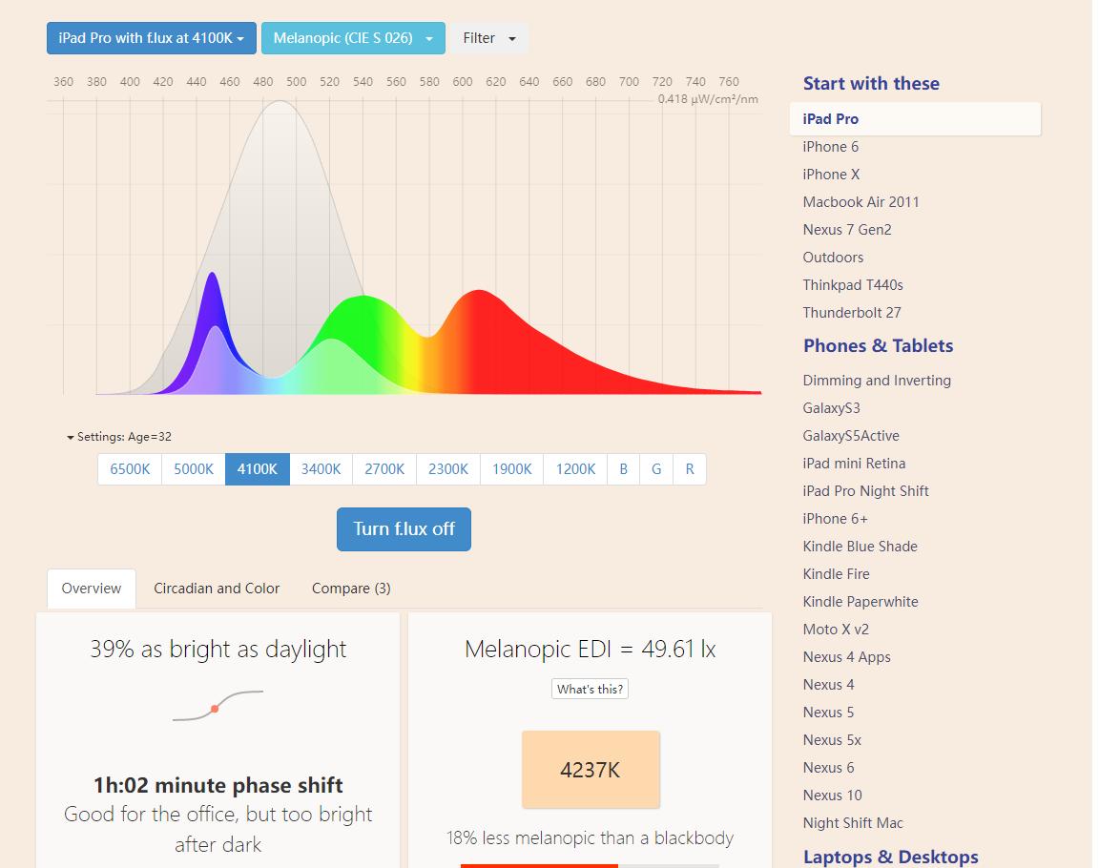Select the 5000K color temperature
Image resolution: width=1099 pixels, height=868 pixels.
pyautogui.click(x=194, y=469)
